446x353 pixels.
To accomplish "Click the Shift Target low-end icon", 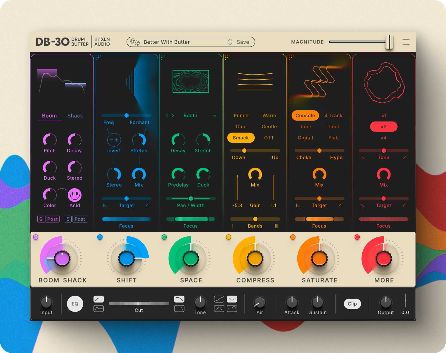I will [105, 205].
